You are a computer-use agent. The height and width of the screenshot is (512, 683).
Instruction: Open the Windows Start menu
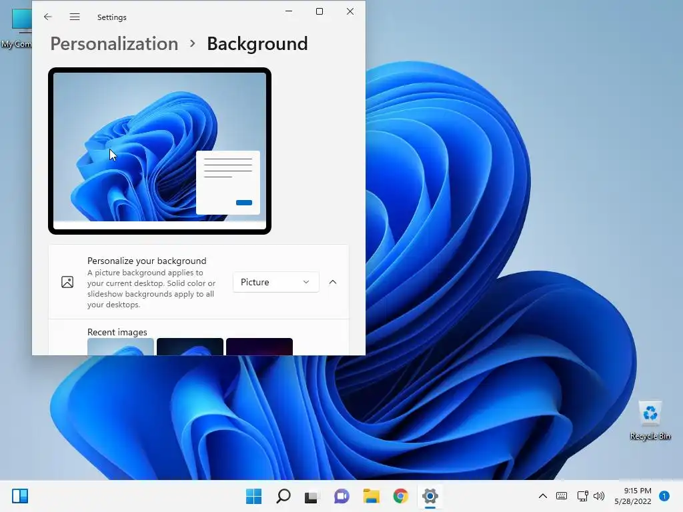[254, 496]
